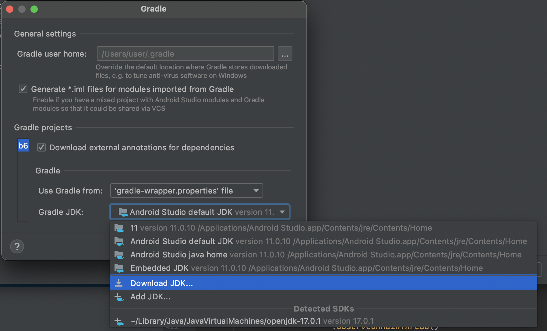Viewport: 547px width, 331px height.
Task: Open help with the question mark button
Action: (x=17, y=246)
